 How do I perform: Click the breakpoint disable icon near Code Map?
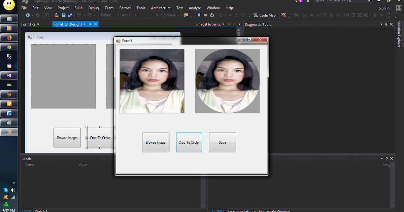click(x=284, y=15)
